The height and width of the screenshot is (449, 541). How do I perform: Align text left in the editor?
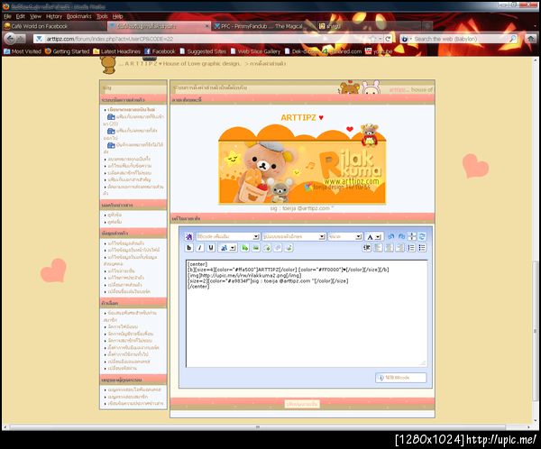click(378, 248)
